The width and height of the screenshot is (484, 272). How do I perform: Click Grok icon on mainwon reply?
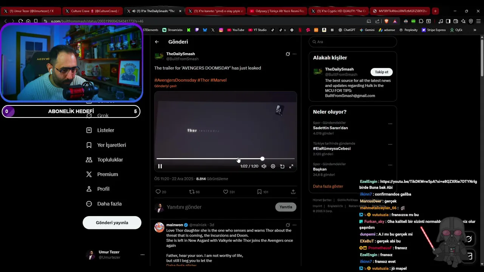(x=288, y=225)
